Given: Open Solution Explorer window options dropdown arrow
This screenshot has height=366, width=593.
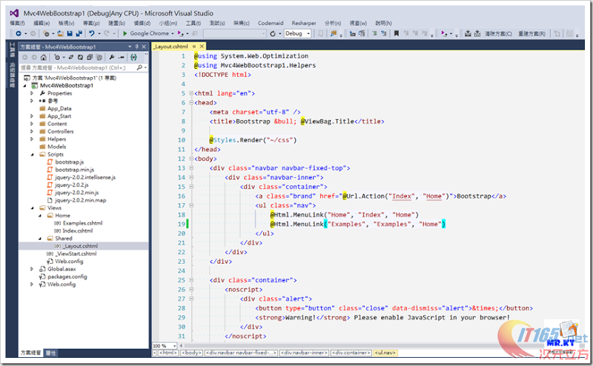Looking at the screenshot, I should tap(130, 47).
